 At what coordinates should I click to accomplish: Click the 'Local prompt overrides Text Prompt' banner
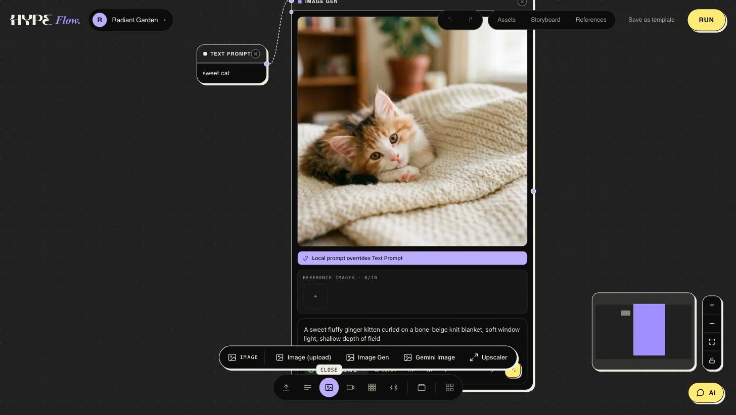(x=412, y=258)
